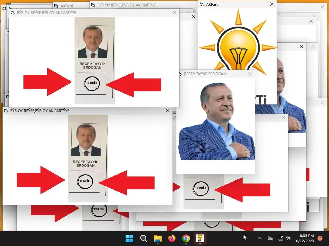This screenshot has width=329, height=246.
Task: Close the RECEP TAYYIP ERDOGAN window
Action: pos(250,74)
